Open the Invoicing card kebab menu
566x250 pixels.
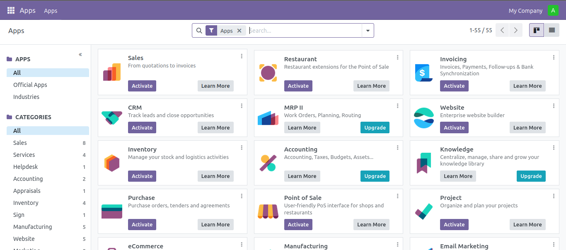[x=554, y=58]
